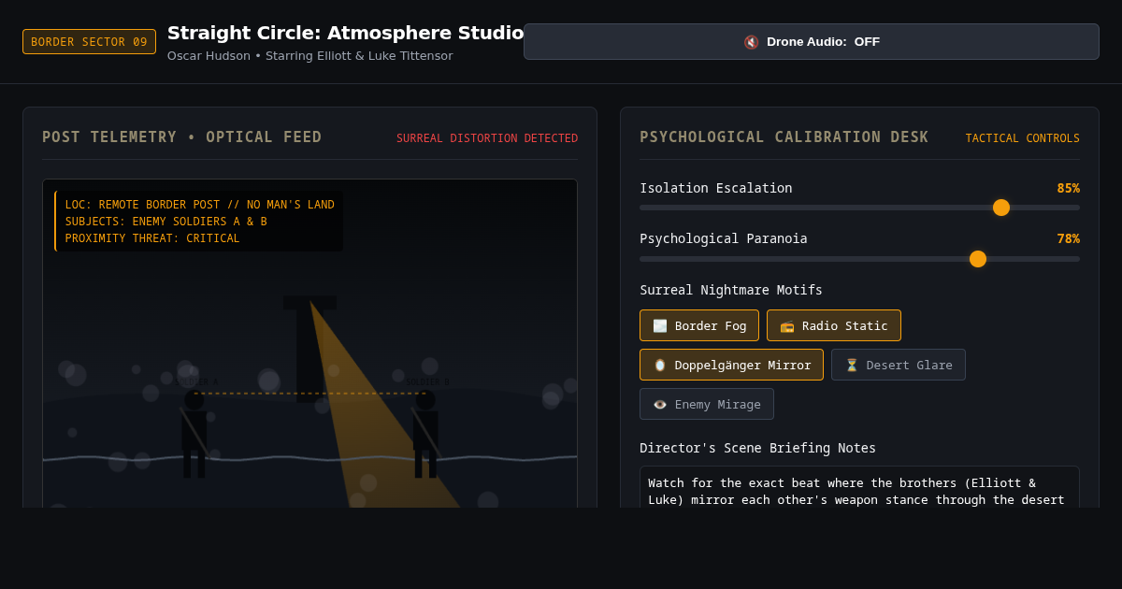Click in the Director's Scene Briefing Notes field

pyautogui.click(x=859, y=487)
